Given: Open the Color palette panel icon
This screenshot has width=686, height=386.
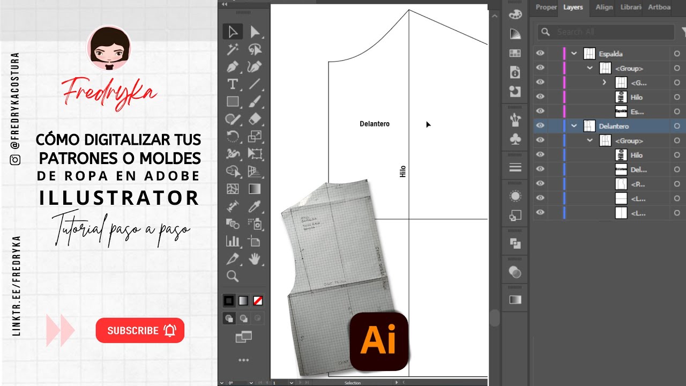Looking at the screenshot, I should click(x=515, y=14).
